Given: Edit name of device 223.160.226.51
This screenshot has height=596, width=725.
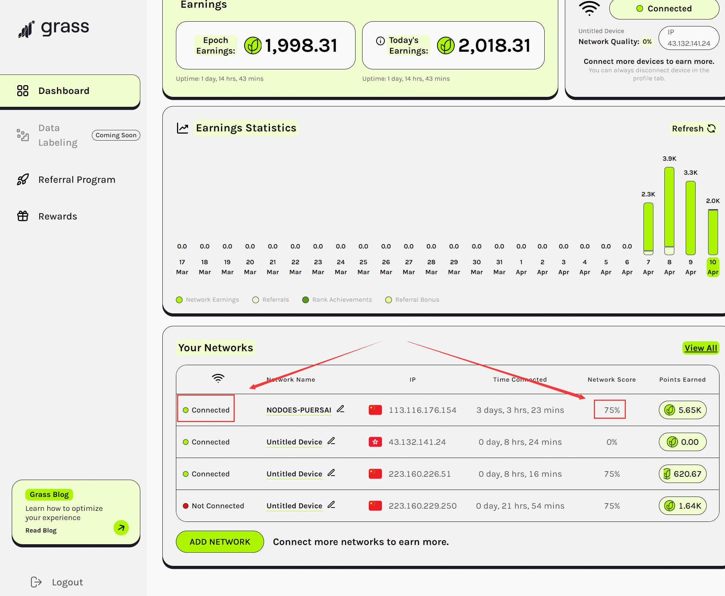Looking at the screenshot, I should [331, 473].
